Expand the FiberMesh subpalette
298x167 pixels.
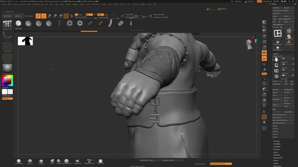pos(277,155)
